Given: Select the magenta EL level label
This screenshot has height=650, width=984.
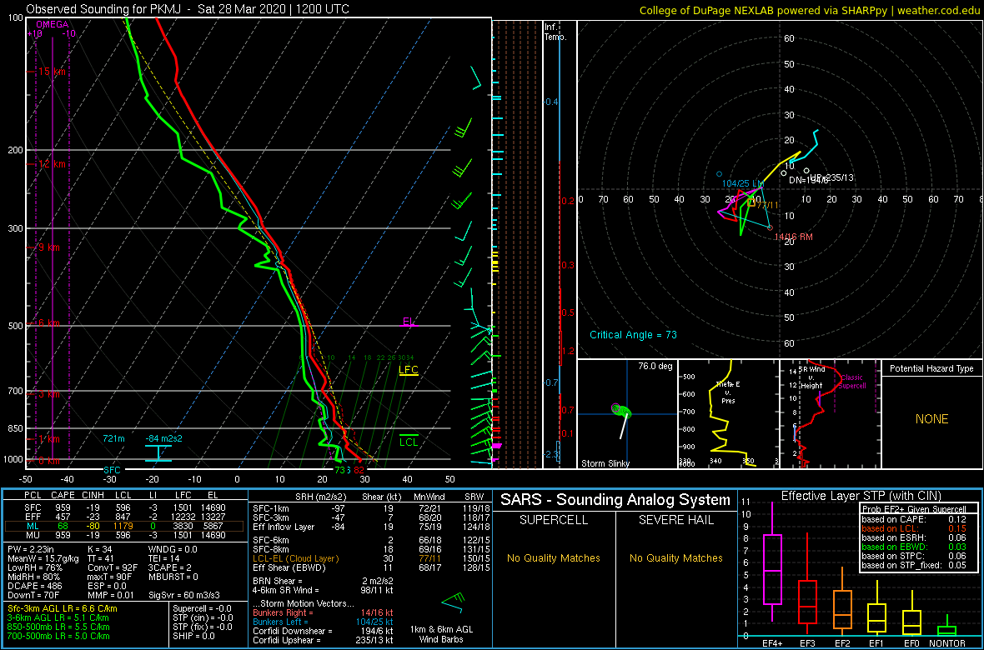Looking at the screenshot, I should pos(409,322).
